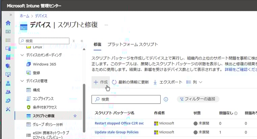
Task: Click Microsoft author in Update stale row
Action: click(164, 132)
